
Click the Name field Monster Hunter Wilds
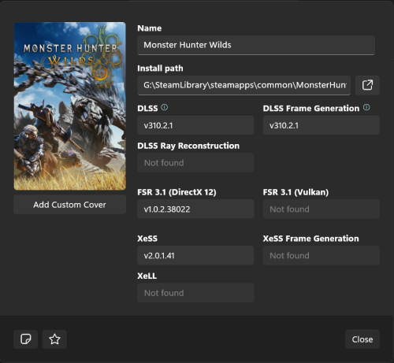[x=256, y=45]
